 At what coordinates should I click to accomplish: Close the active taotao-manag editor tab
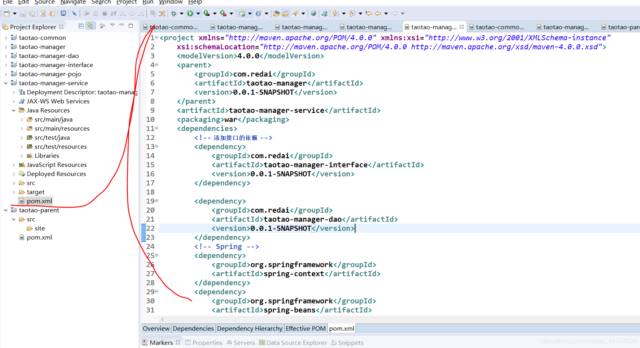(x=462, y=27)
